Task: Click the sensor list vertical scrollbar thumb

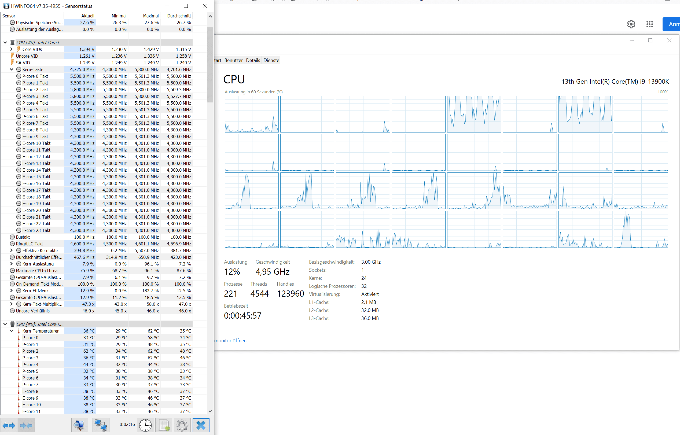Action: tap(210, 65)
